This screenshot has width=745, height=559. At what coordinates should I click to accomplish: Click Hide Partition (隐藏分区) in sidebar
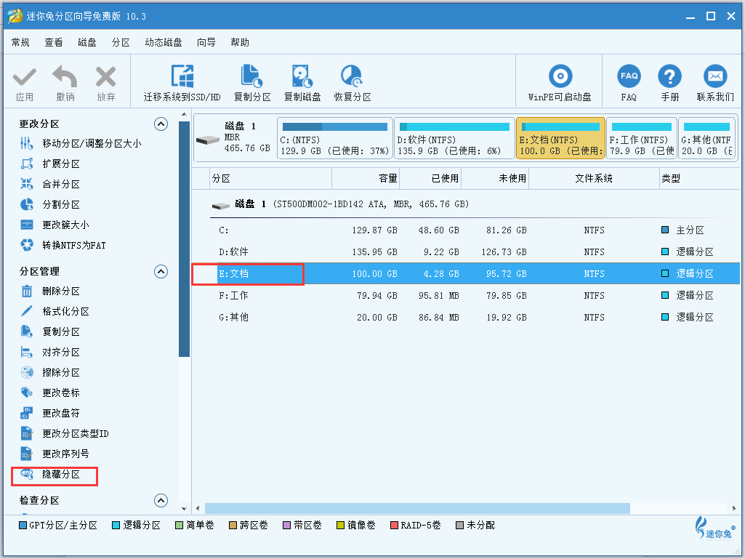[x=50, y=475]
